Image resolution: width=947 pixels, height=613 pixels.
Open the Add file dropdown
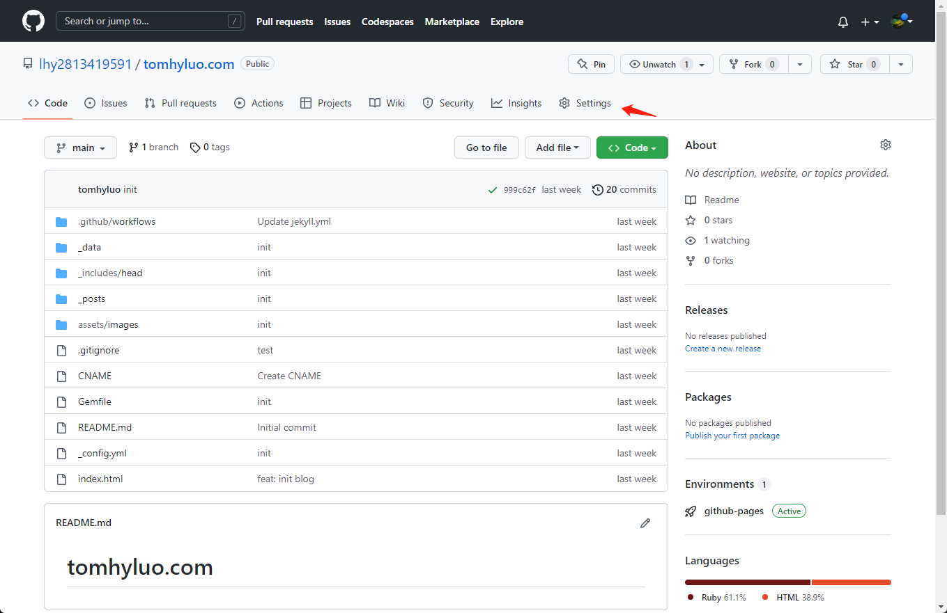point(557,148)
